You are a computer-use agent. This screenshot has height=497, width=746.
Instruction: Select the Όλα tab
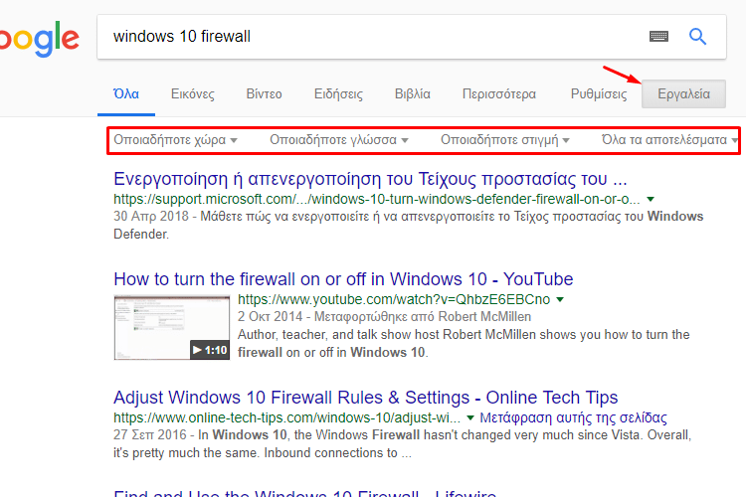[126, 93]
